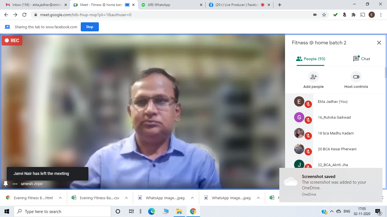The width and height of the screenshot is (387, 217).
Task: Click mic icon next to 20 BCA Kesar Pherwani
Action: pos(308,152)
